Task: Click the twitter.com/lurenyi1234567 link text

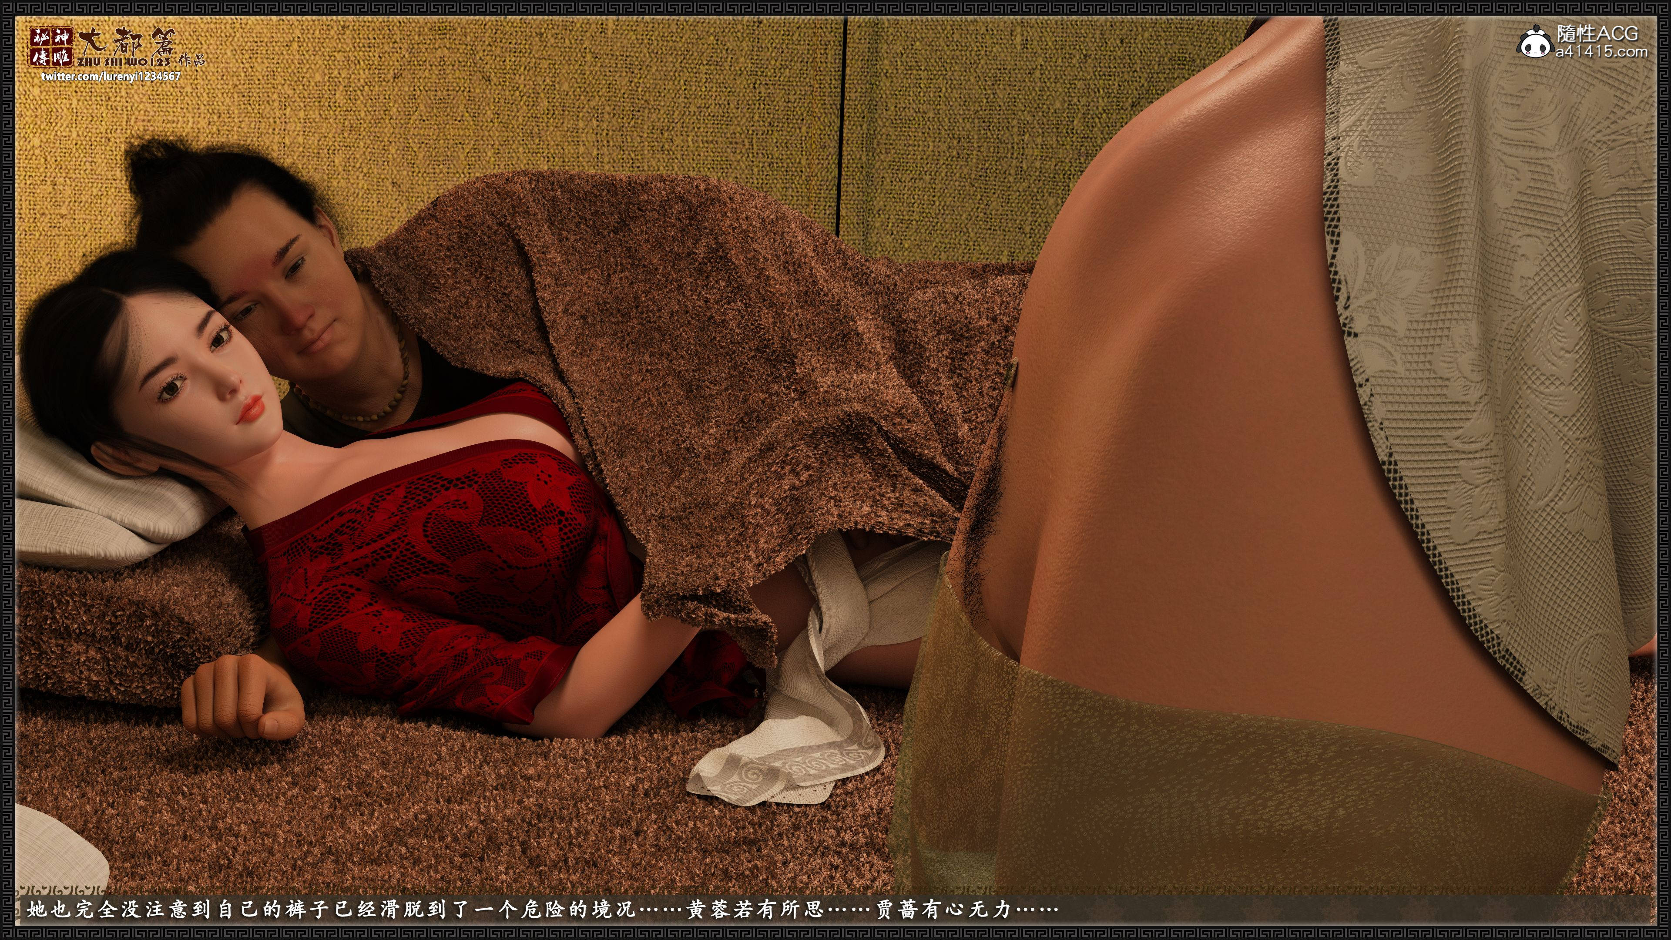Action: click(111, 77)
